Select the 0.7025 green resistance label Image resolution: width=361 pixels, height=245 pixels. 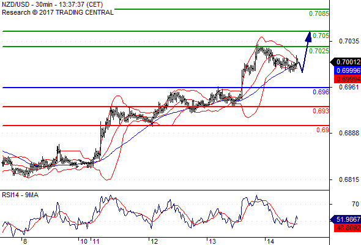(319, 51)
